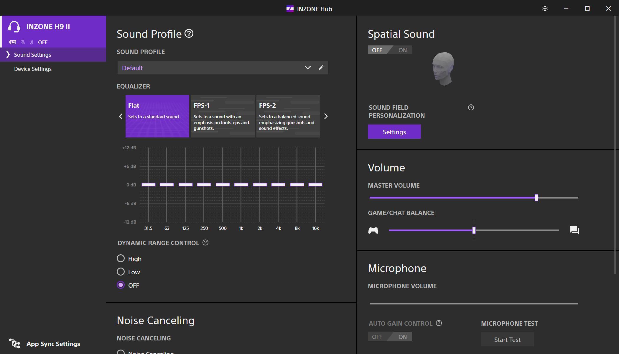Switch Auto Gain Control to OFF
Screen dimensions: 619x354
point(377,337)
